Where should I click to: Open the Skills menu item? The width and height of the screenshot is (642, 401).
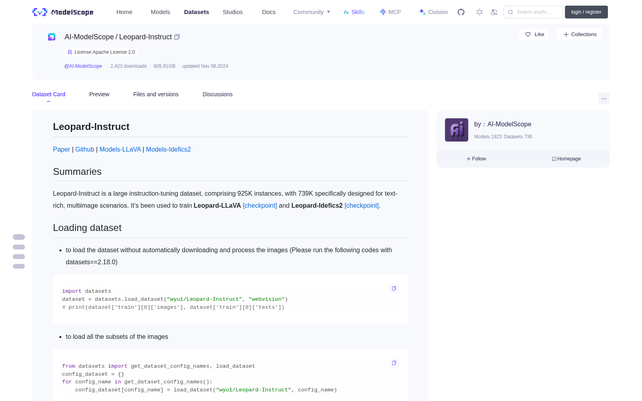(354, 12)
